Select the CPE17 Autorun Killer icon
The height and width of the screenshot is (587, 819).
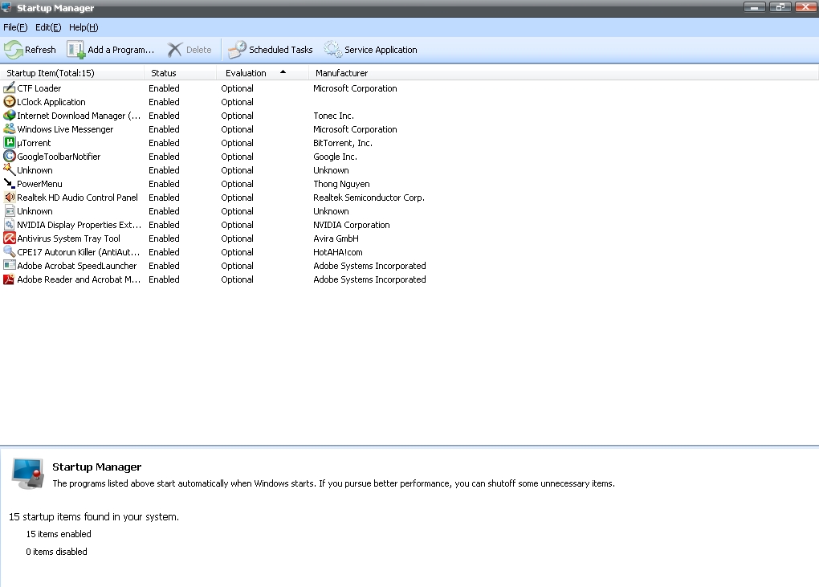(x=10, y=251)
